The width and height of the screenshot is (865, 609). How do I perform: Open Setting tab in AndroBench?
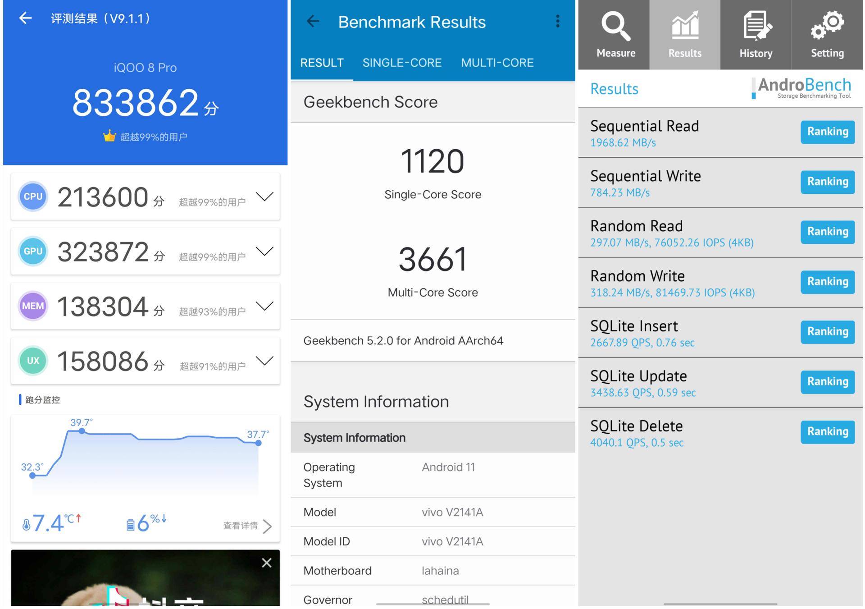tap(827, 35)
